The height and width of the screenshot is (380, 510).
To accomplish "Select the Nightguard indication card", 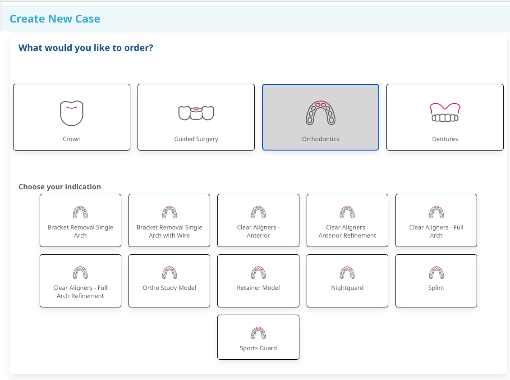I will click(347, 280).
